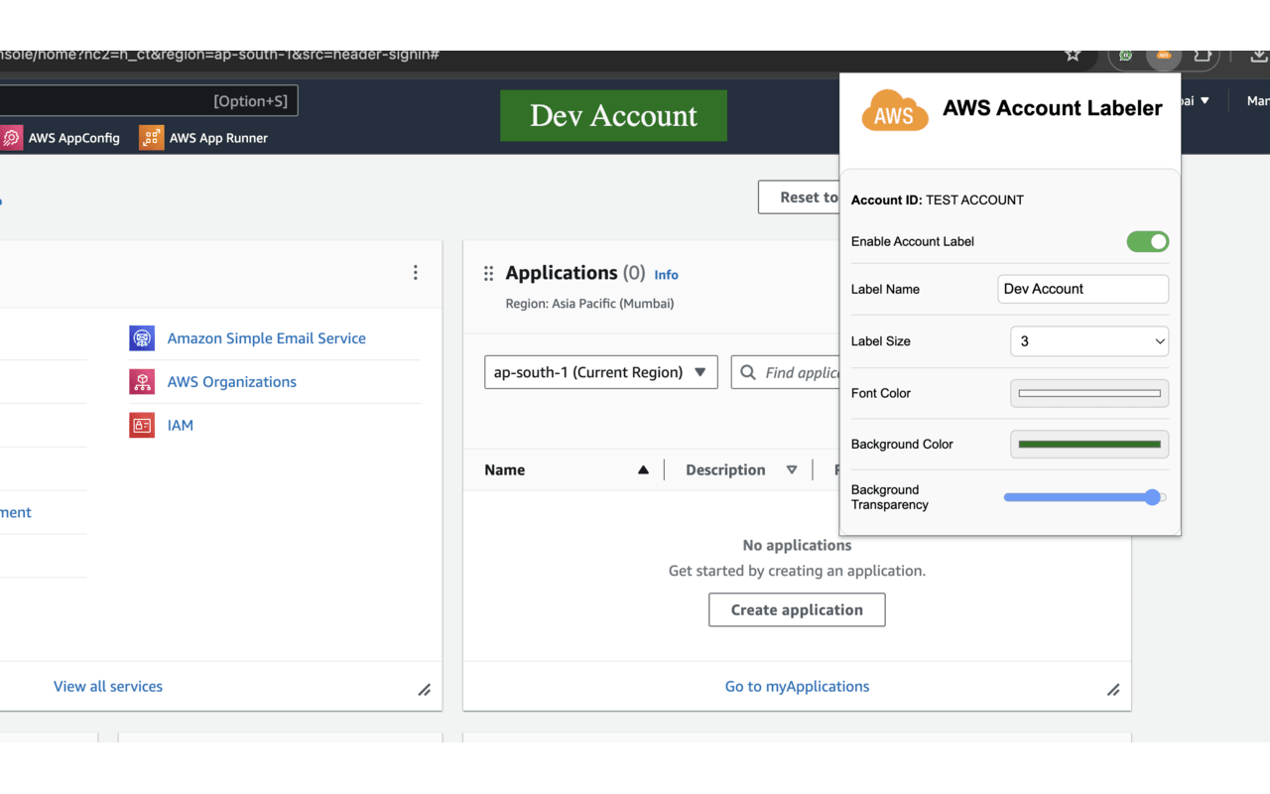This screenshot has height=794, width=1270.
Task: Follow the Go to myApplications link
Action: 797,686
